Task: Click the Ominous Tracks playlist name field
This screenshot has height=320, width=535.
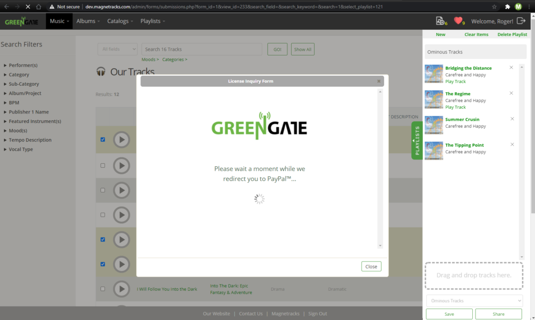Action: tap(475, 52)
